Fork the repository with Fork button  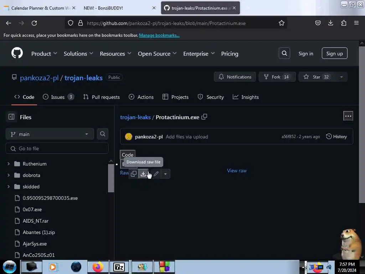click(x=277, y=77)
